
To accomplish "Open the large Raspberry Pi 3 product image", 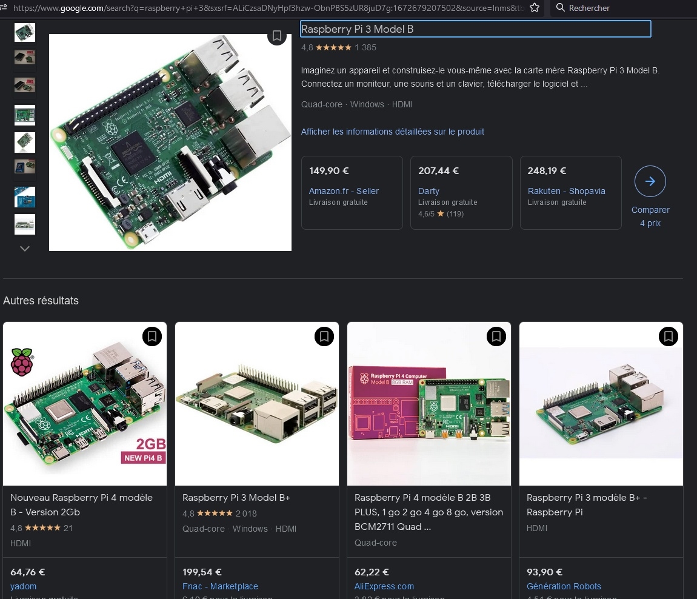I will tap(170, 142).
